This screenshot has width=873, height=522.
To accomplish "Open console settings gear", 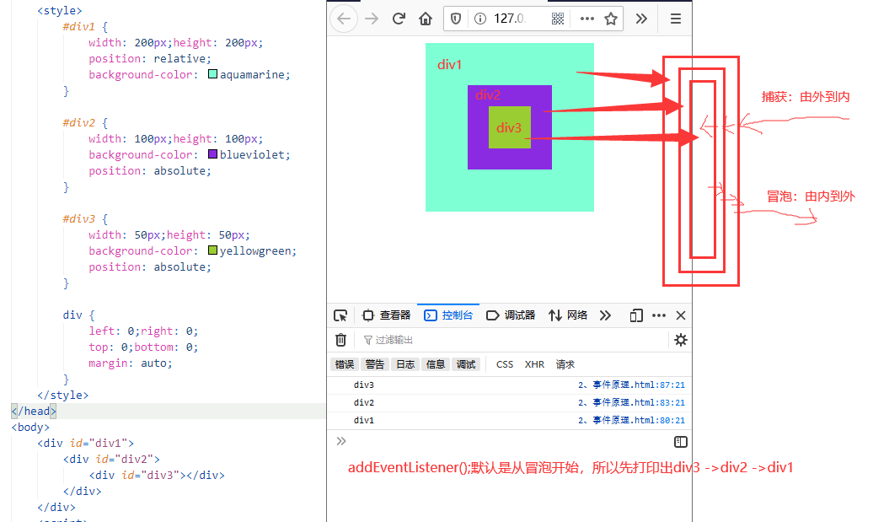I will (680, 340).
